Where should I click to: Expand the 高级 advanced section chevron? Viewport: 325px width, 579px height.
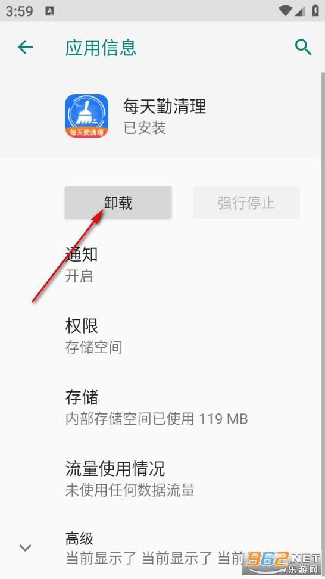coord(25,547)
